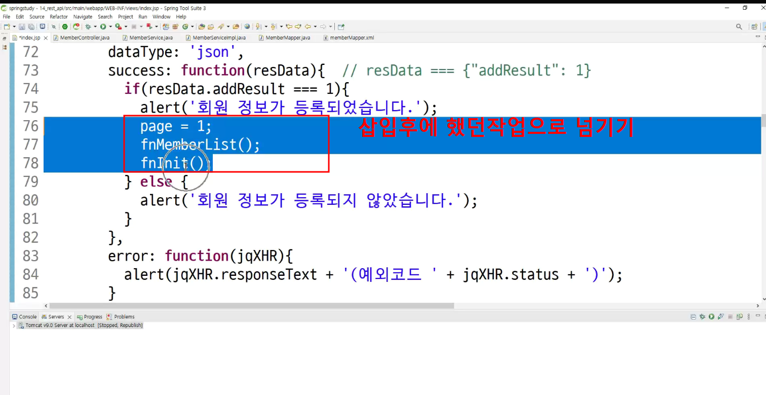Click the Back navigation arrow icon
The height and width of the screenshot is (395, 766).
coord(308,27)
